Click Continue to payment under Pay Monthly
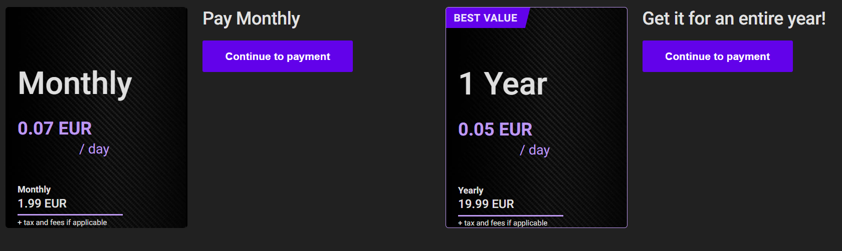The height and width of the screenshot is (251, 842). (x=277, y=56)
